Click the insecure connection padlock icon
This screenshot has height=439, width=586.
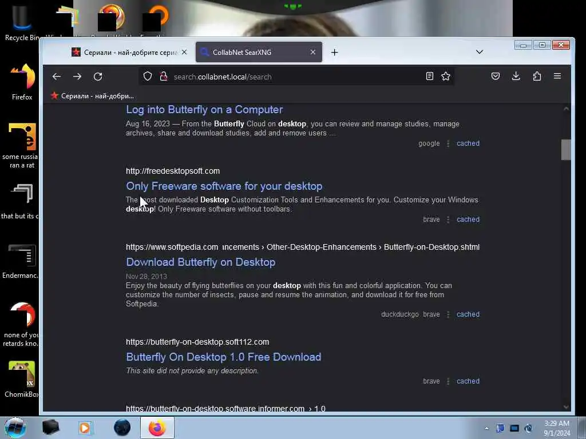[x=163, y=77]
